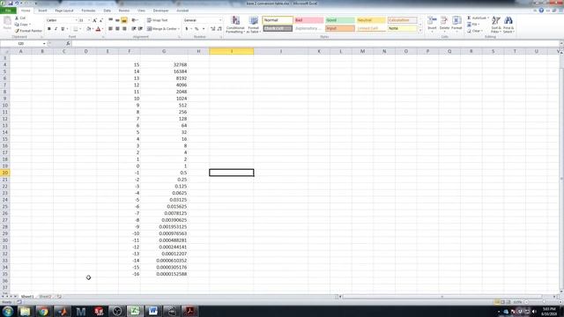Screen dimensions: 564x317
Task: Switch to the Formulas tab
Action: pos(88,11)
